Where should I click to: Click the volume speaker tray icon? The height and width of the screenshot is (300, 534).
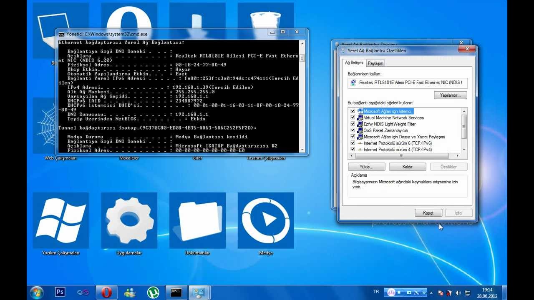coord(458,293)
